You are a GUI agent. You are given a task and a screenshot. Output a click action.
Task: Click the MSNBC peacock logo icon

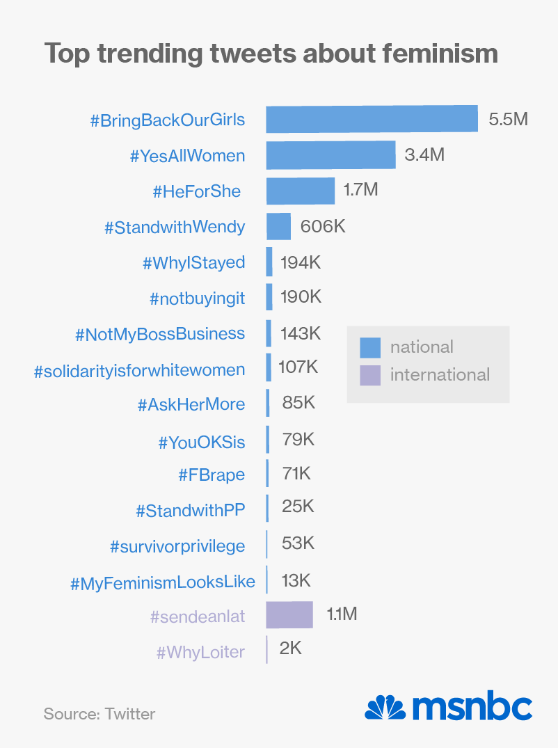385,707
